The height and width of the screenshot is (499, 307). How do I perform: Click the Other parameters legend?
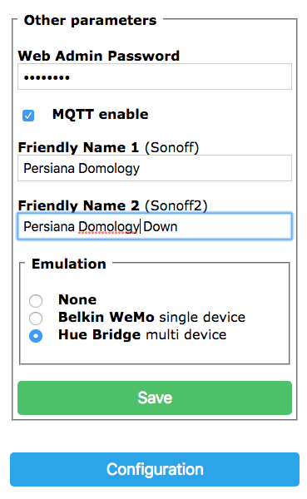(x=91, y=20)
